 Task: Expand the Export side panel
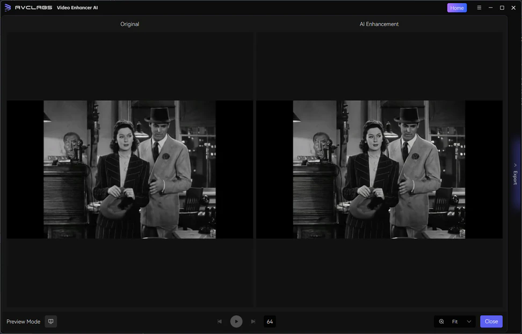point(515,174)
